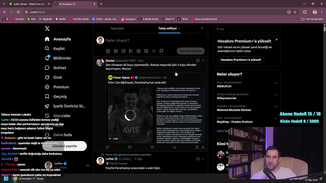
Task: Open the Beşiktaş - Hradec Kralove trend
Action: [235, 122]
